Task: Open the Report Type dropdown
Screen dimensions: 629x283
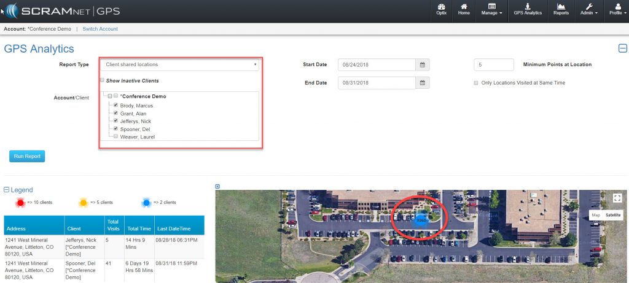Action: [179, 64]
